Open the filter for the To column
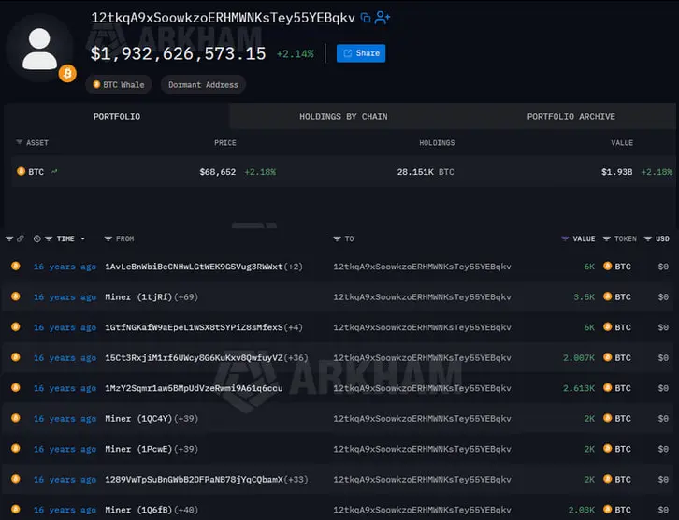Image resolution: width=679 pixels, height=520 pixels. tap(337, 238)
